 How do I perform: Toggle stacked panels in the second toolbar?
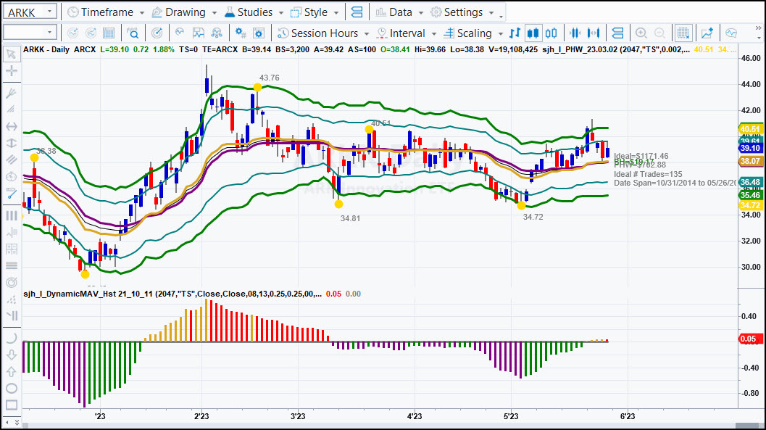[x=617, y=33]
